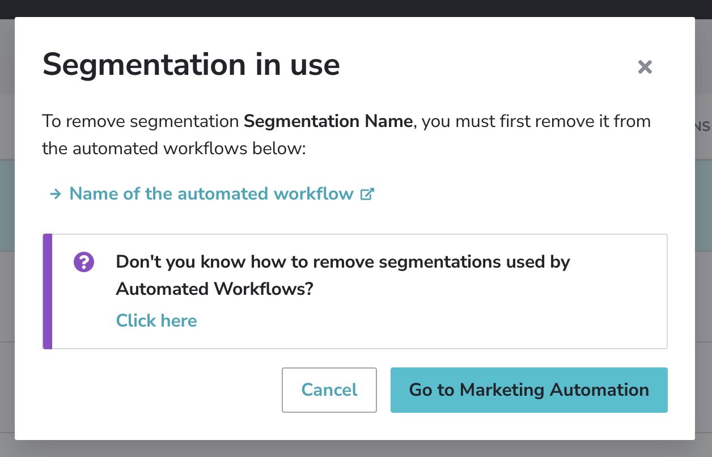Click the bold 'Segmentation Name' text
This screenshot has height=457, width=712.
pyautogui.click(x=328, y=121)
